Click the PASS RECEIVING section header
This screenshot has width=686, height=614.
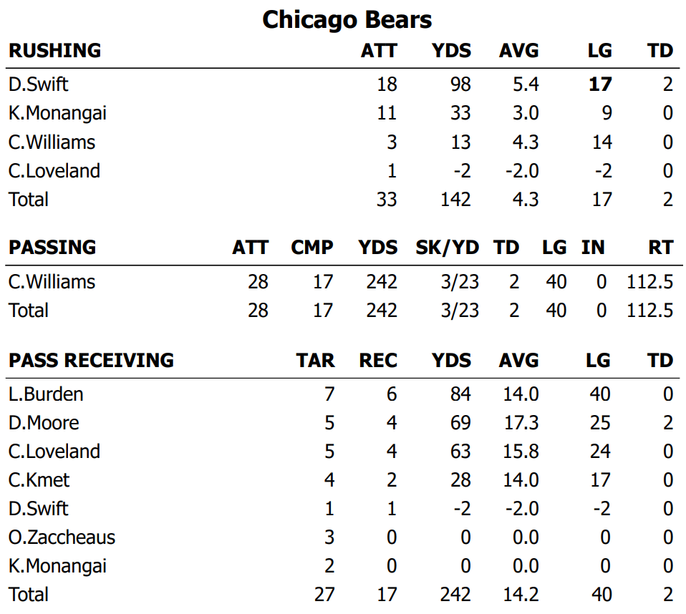pos(91,360)
